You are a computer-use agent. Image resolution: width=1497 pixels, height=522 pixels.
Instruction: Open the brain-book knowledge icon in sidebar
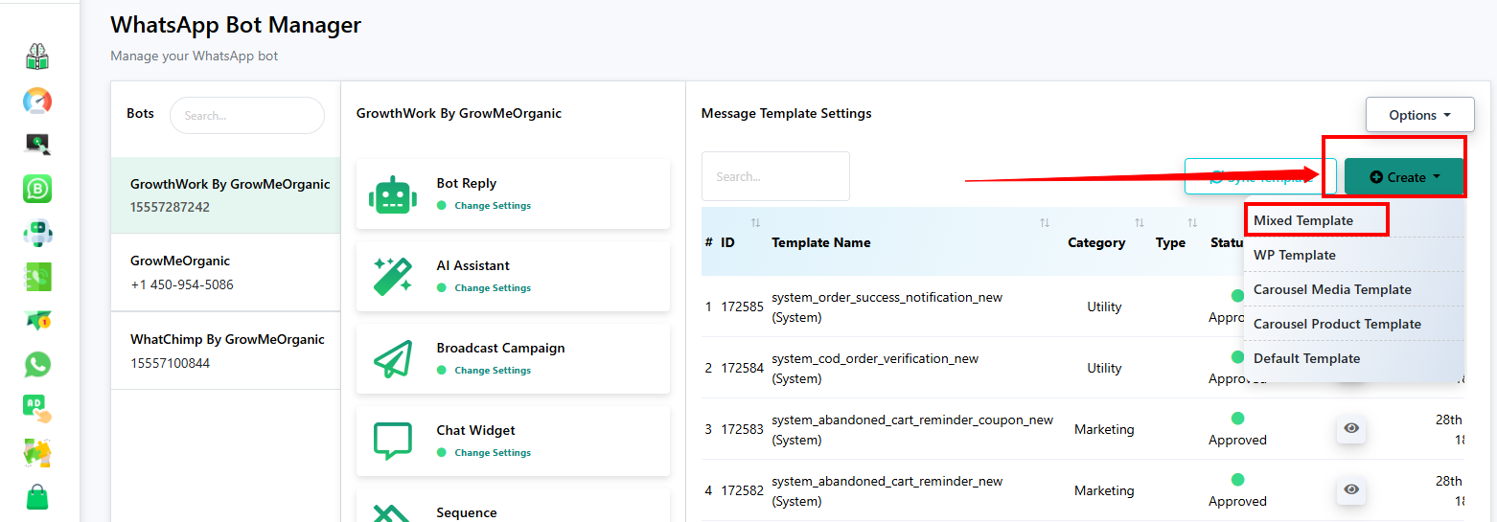[37, 57]
